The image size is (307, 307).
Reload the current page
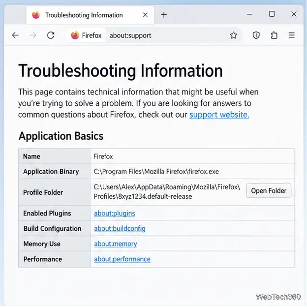51,35
